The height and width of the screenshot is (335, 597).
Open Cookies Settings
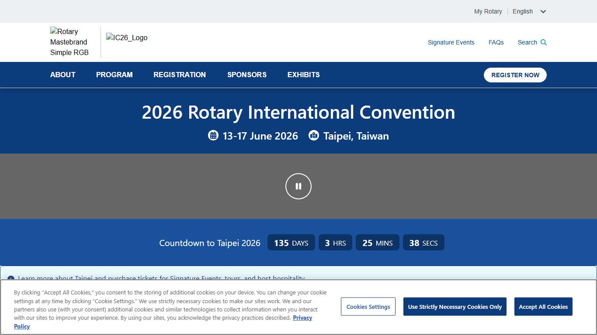point(368,307)
